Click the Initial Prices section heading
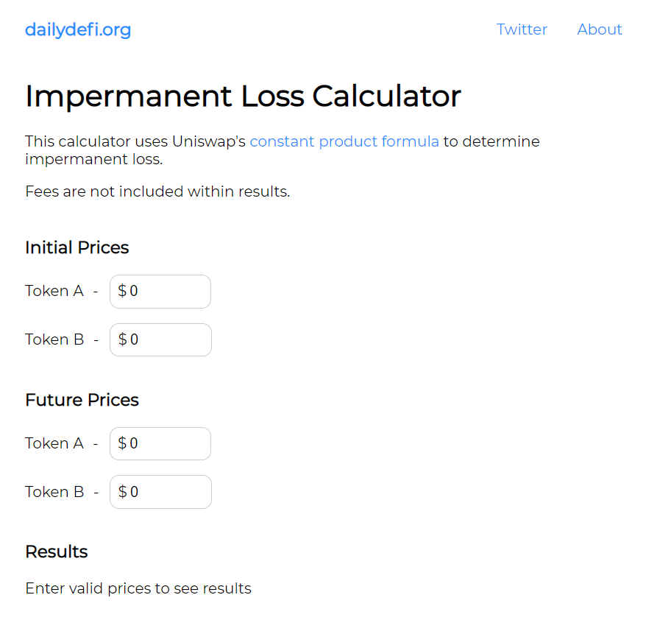This screenshot has height=634, width=646. pos(77,247)
